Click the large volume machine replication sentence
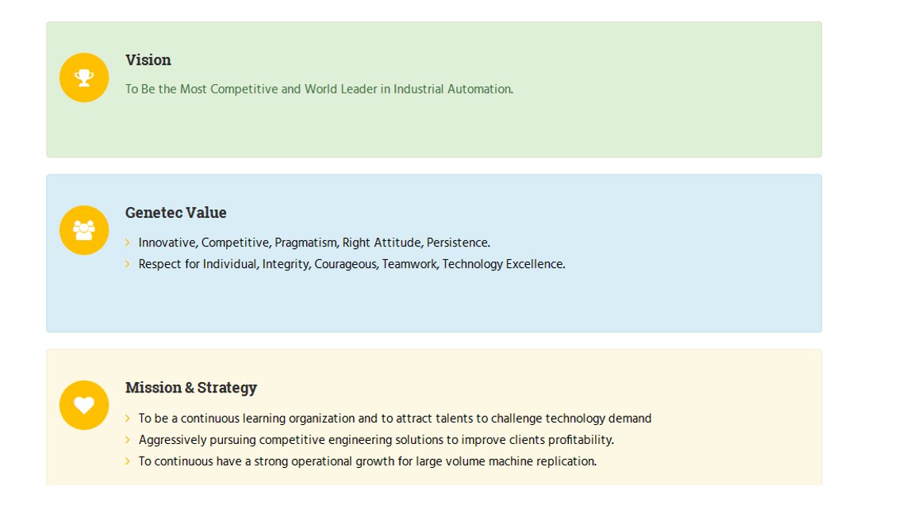Screen dimensions: 902x532 [367, 461]
